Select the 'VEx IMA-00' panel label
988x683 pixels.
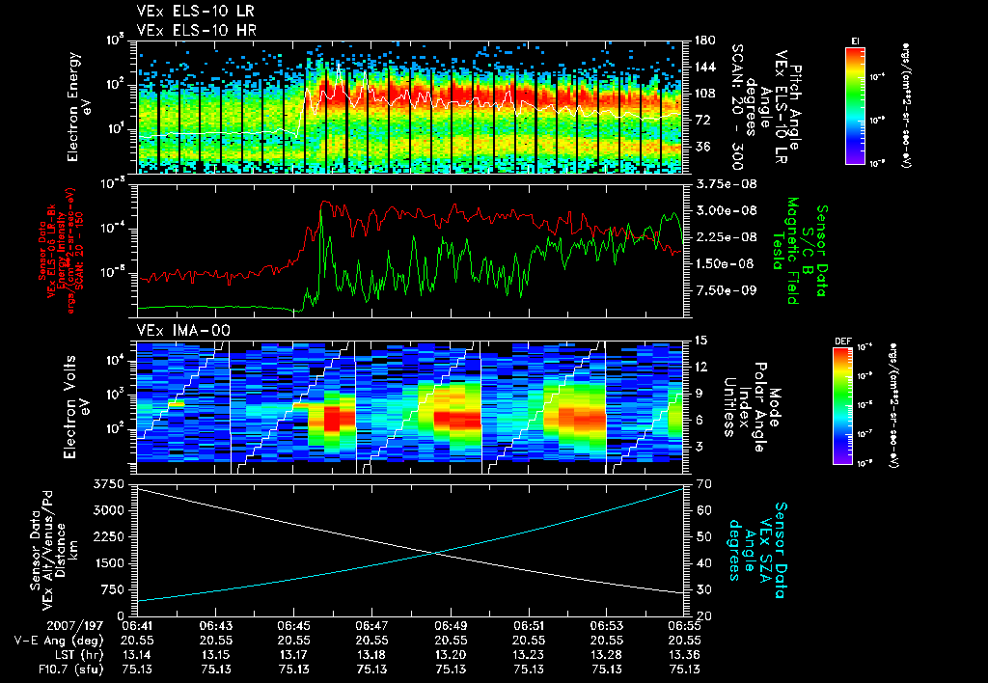click(183, 331)
